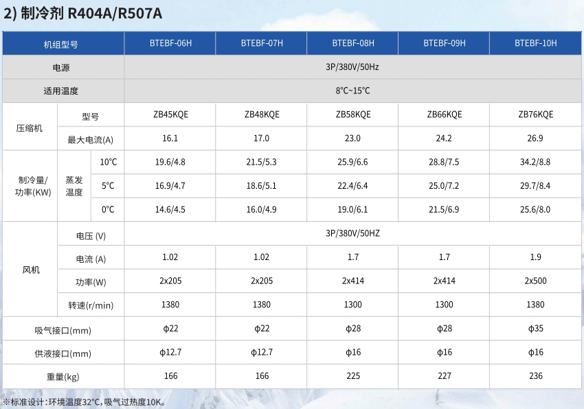This screenshot has width=584, height=409.
Task: Select the 最大电流(A) row label
Action: coord(90,139)
